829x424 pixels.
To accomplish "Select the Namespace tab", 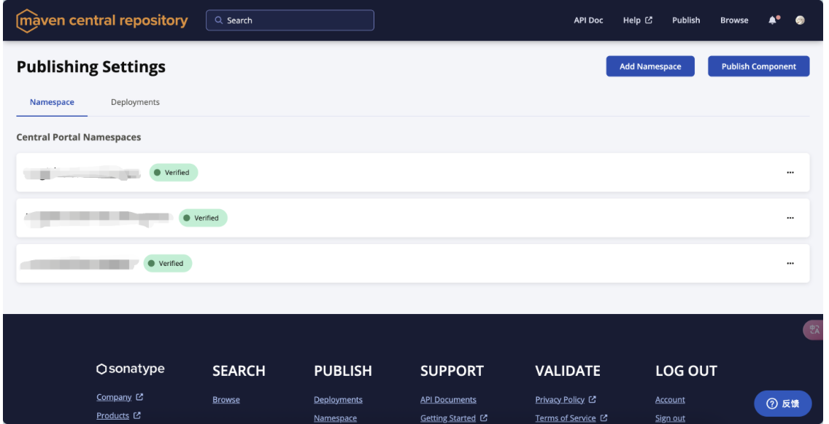I will pyautogui.click(x=52, y=103).
